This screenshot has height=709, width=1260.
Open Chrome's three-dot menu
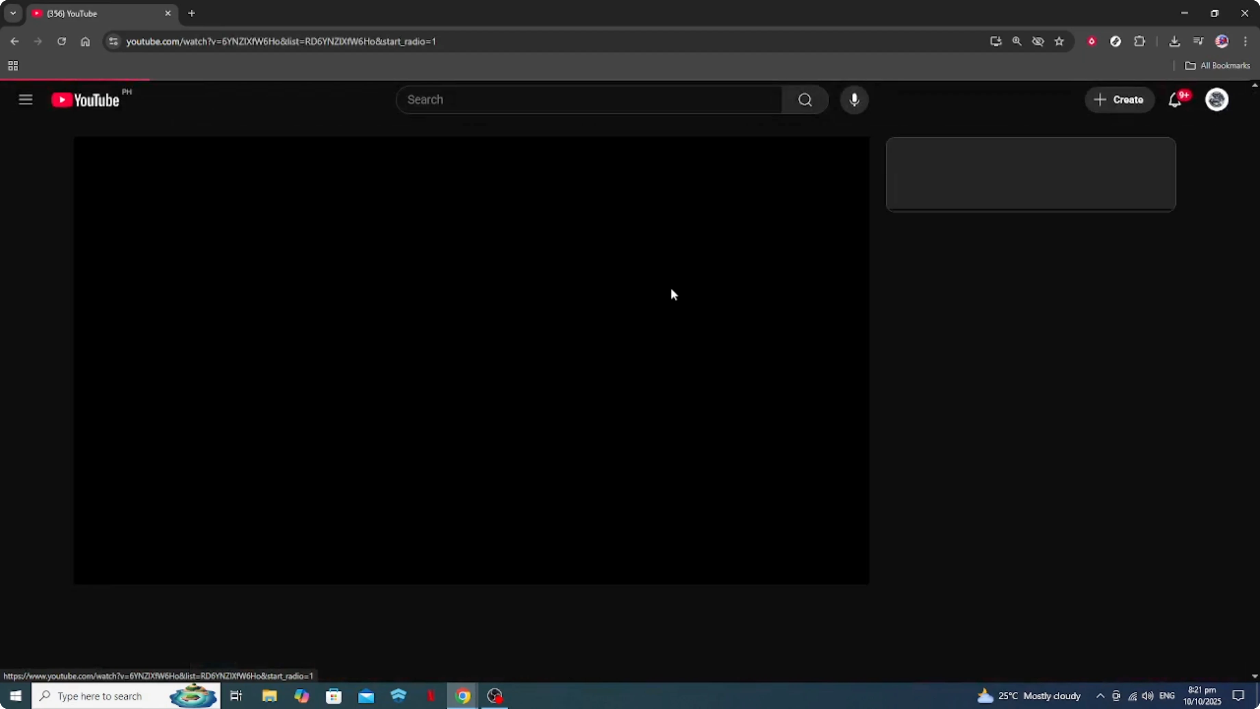pos(1246,41)
